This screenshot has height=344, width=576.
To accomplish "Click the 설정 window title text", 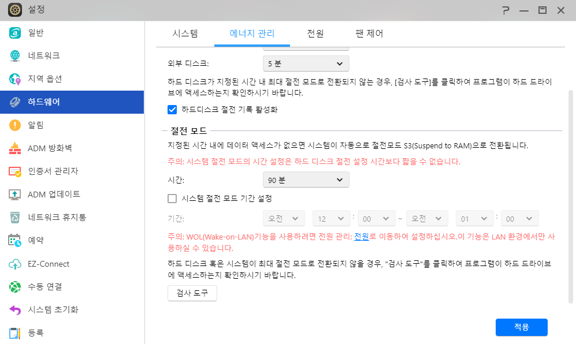I will point(36,10).
